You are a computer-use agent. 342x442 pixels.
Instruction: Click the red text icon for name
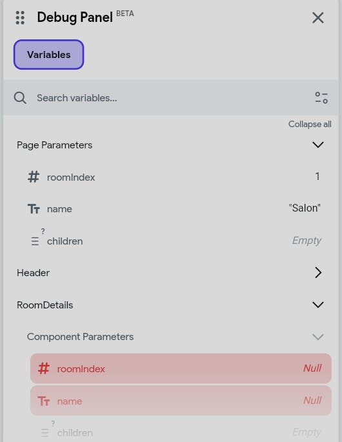tap(44, 401)
